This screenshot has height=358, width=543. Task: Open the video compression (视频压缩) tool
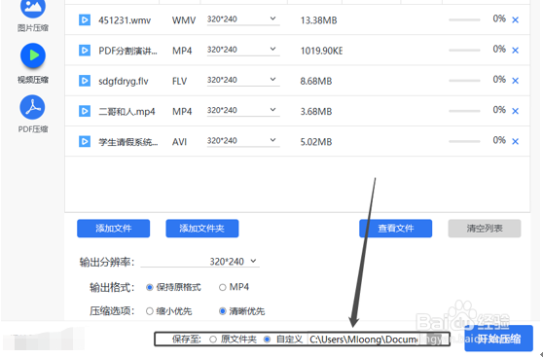tap(33, 63)
